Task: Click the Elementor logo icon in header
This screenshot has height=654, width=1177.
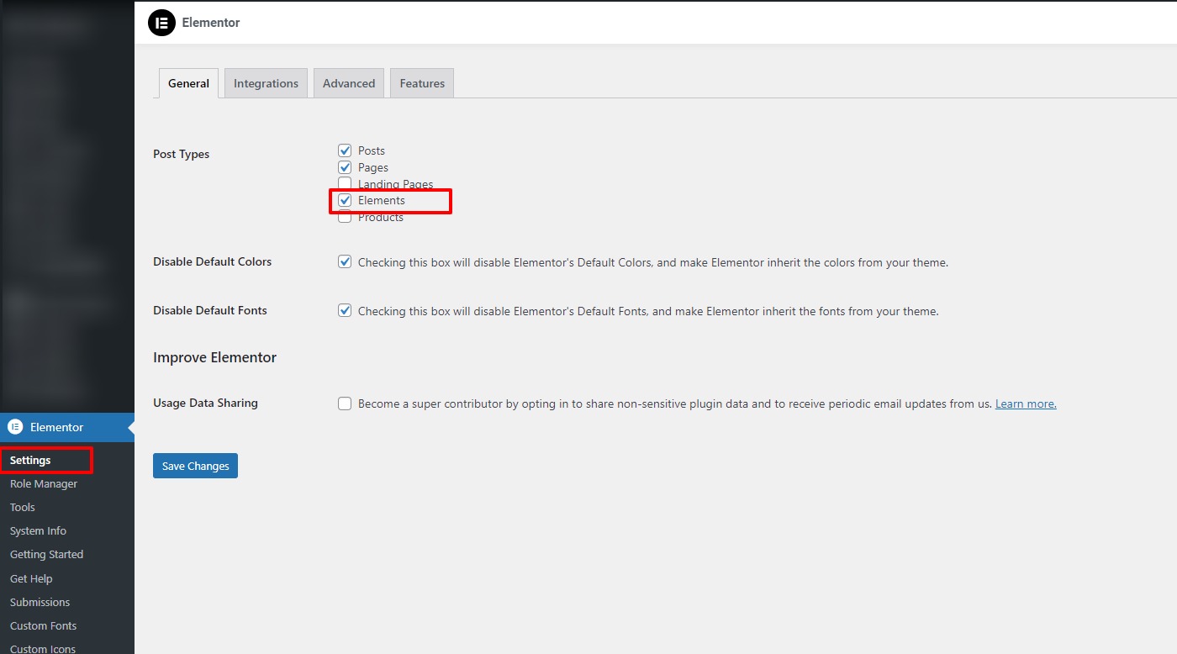Action: [161, 23]
